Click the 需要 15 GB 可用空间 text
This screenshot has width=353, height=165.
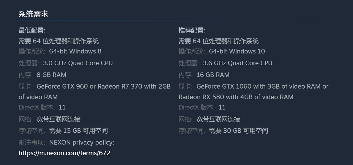click(x=78, y=131)
